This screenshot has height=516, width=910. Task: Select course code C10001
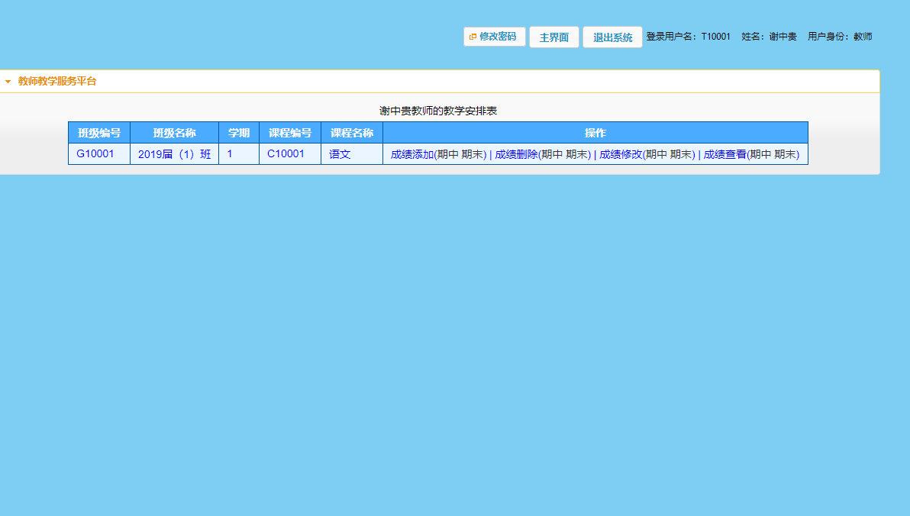pyautogui.click(x=289, y=153)
